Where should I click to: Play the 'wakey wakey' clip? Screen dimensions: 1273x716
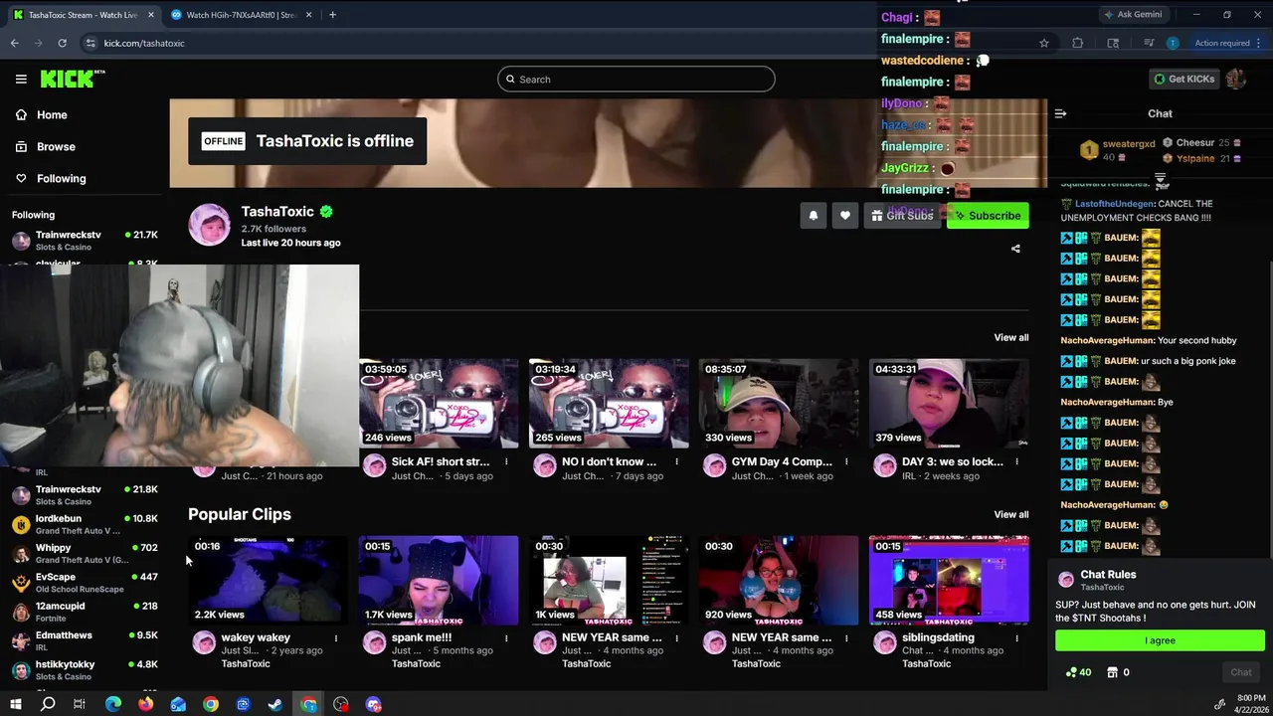269,581
